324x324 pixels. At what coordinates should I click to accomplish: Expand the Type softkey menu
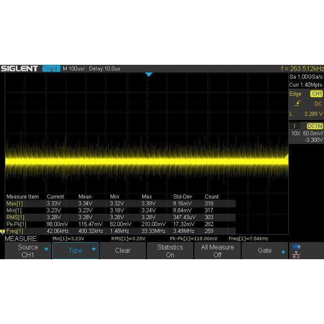coord(75,250)
